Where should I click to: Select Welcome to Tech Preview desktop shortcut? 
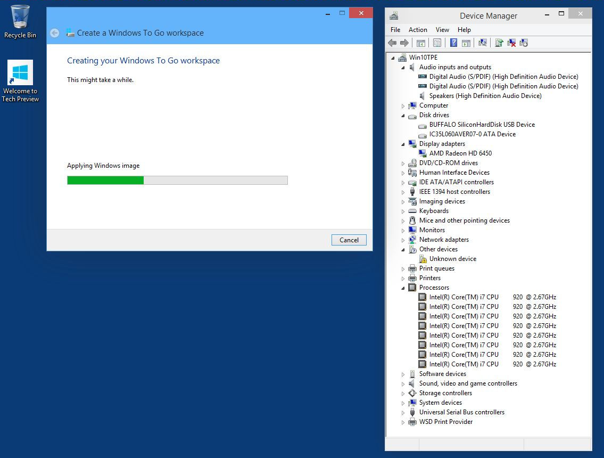coord(20,81)
